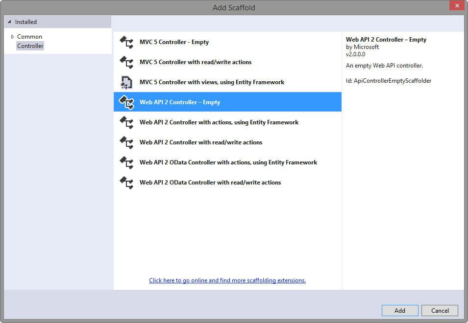
Task: Select Web API 2 Controller with read/write actions
Action: 227,142
